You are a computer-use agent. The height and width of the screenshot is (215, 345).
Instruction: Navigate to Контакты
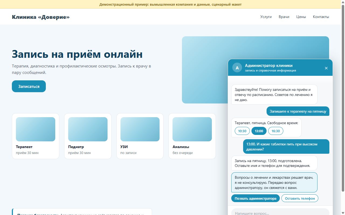click(x=321, y=17)
